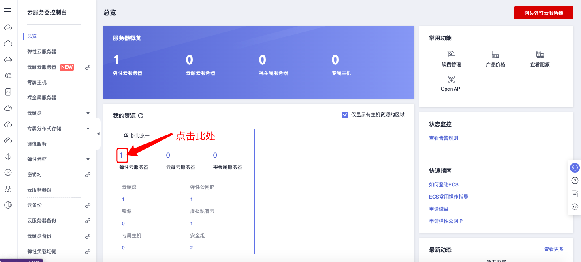The height and width of the screenshot is (262, 581).
Task: Open the 查看配额 coins icon
Action: 540,54
